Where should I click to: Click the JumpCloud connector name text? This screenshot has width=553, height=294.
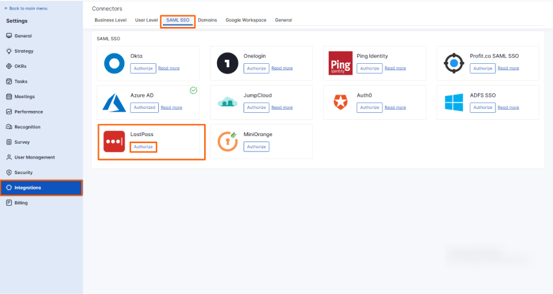tap(258, 95)
